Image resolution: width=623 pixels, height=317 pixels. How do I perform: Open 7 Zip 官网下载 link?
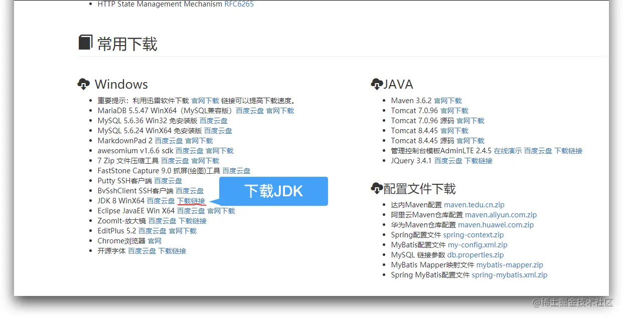click(205, 161)
